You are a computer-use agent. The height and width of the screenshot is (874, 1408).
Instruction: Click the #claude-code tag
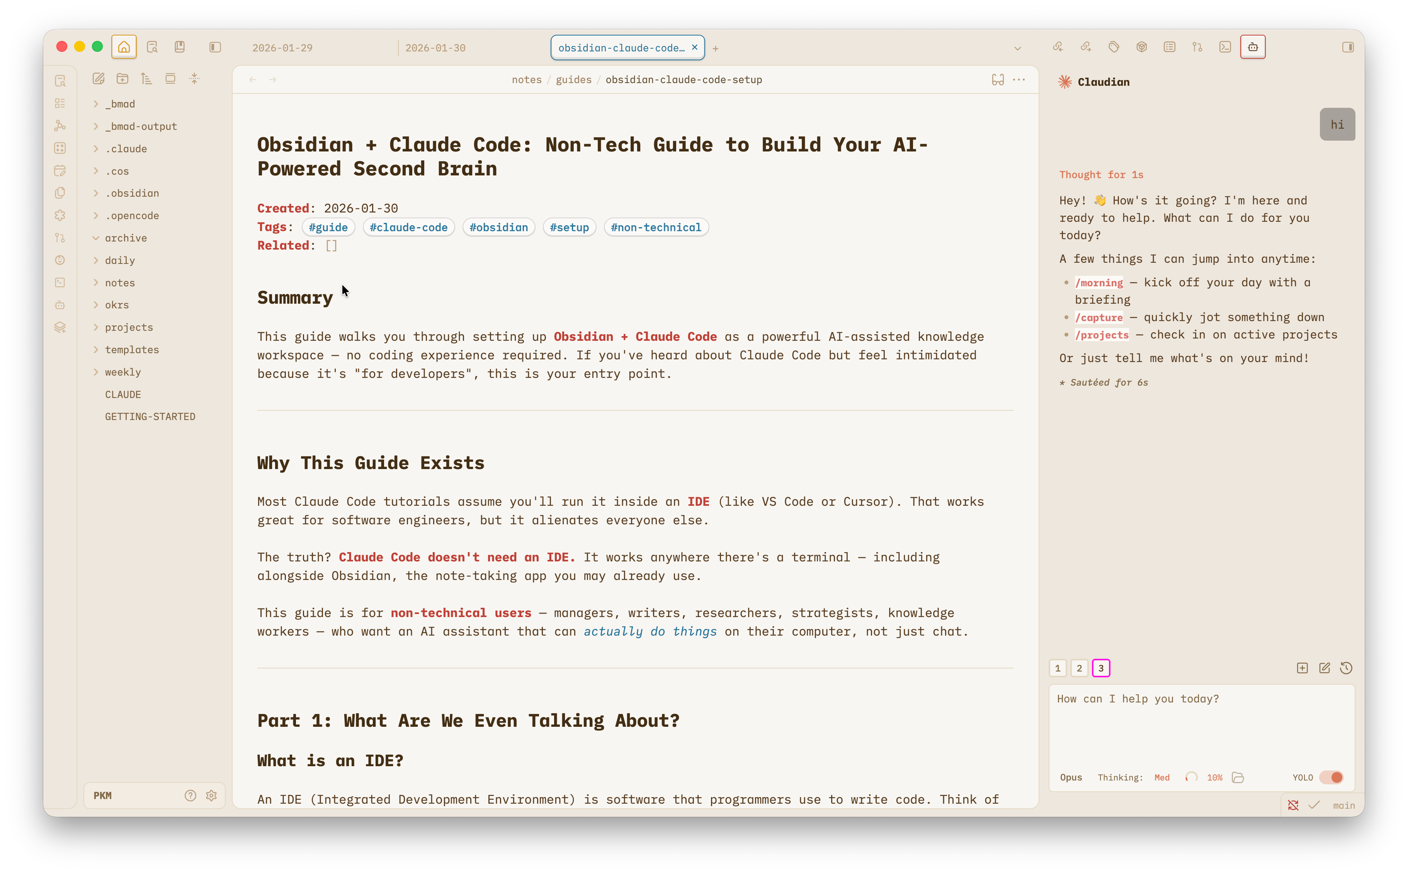[409, 227]
